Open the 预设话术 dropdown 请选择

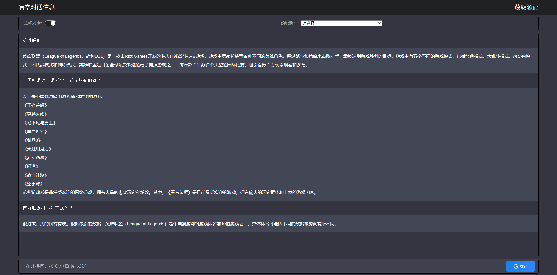pos(341,23)
